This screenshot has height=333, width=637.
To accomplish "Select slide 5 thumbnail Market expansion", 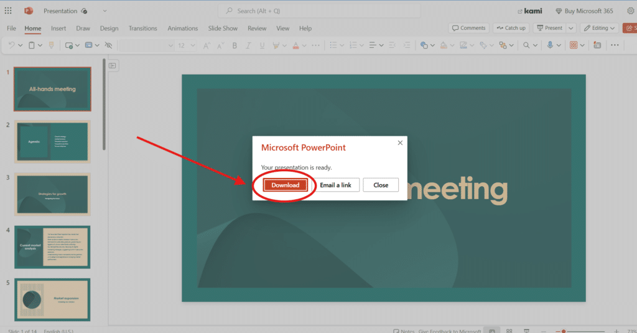I will 52,299.
